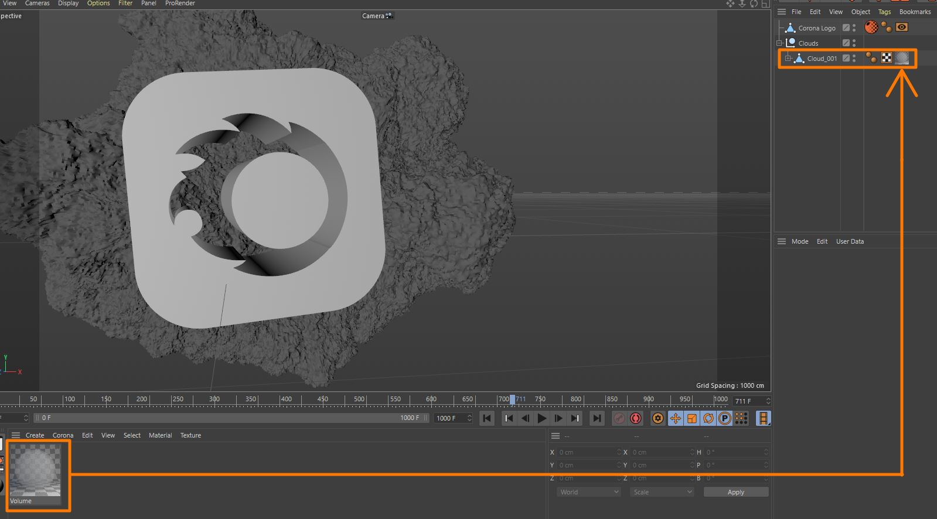This screenshot has width=937, height=519.
Task: Click the viewport pan navigation icon
Action: (730, 4)
